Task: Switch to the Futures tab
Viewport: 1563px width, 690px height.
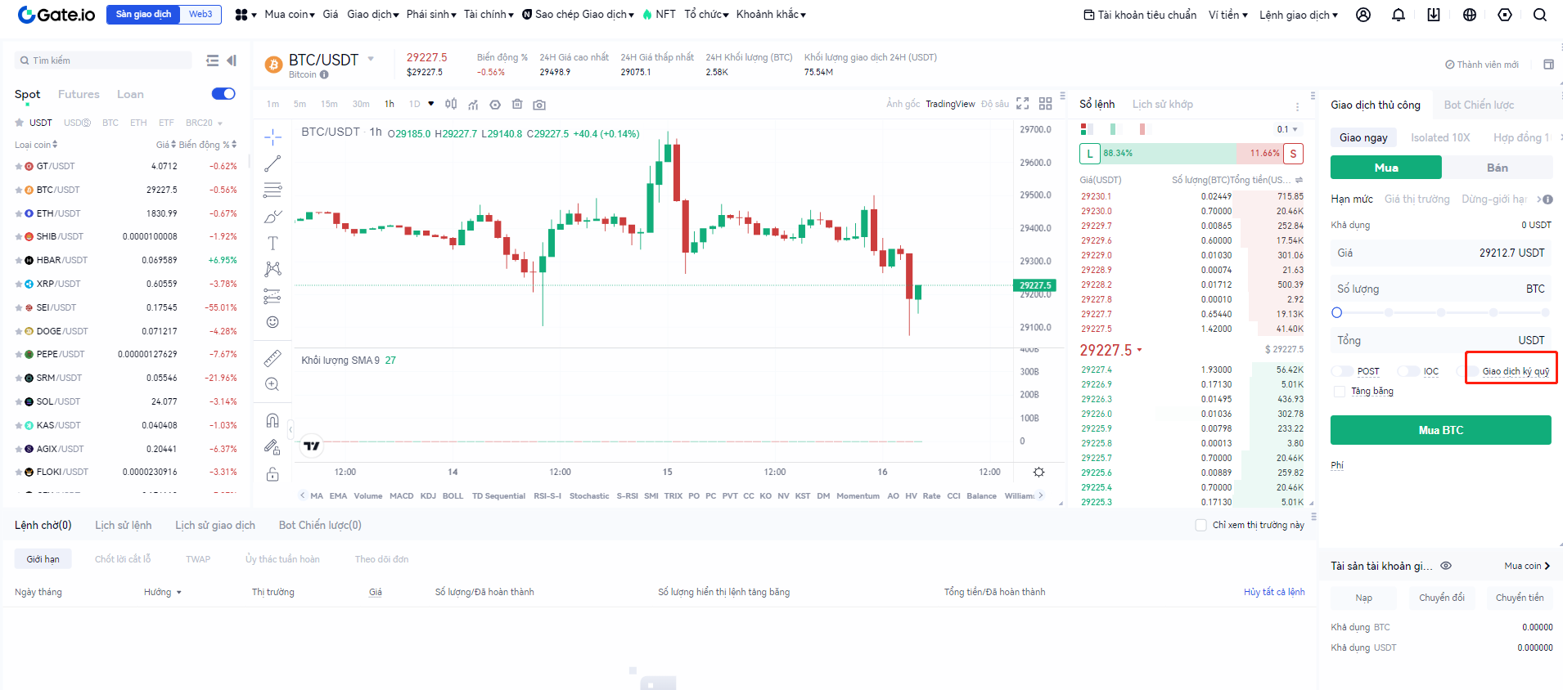Action: pyautogui.click(x=79, y=94)
